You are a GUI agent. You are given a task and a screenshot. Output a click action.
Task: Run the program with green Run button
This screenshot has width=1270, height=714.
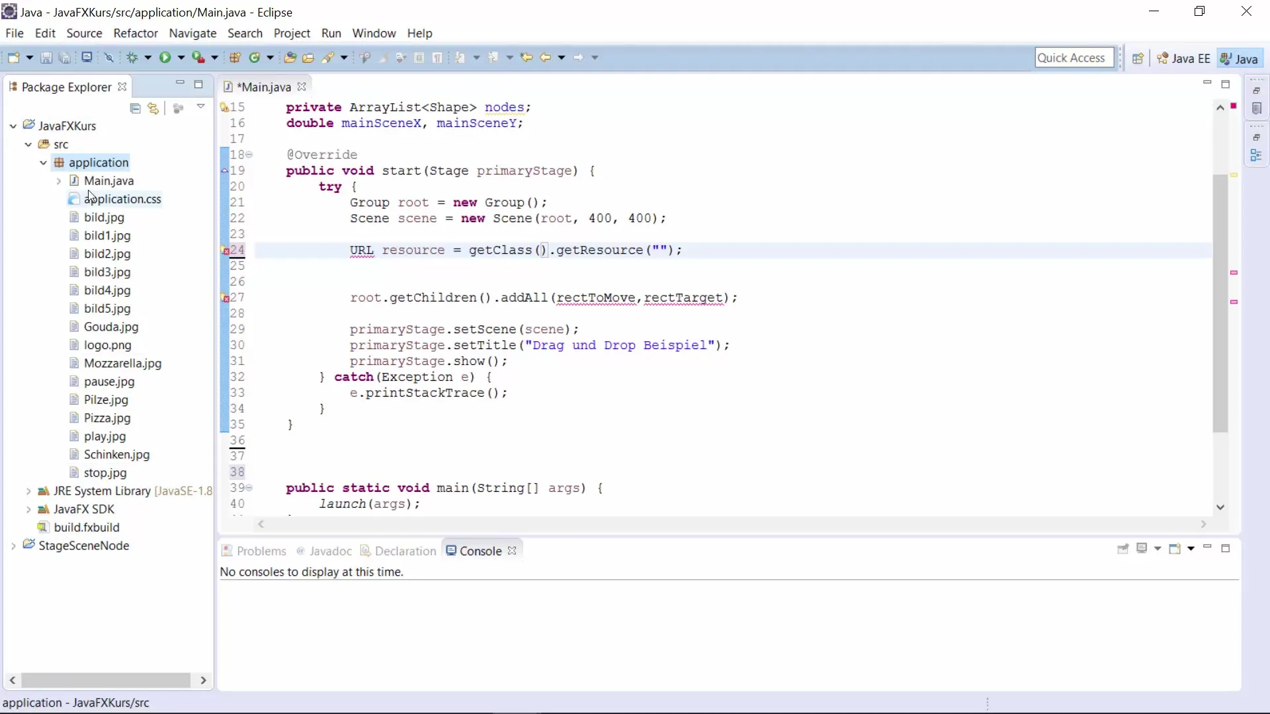tap(165, 58)
